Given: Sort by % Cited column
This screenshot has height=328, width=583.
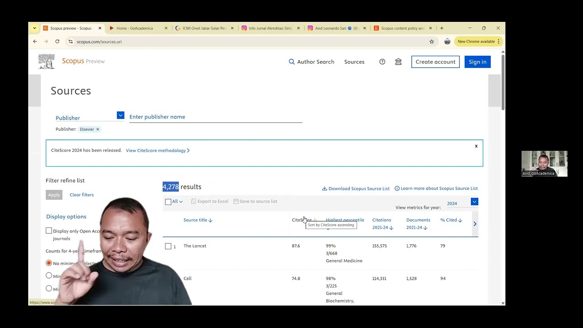Looking at the screenshot, I should pos(451,220).
